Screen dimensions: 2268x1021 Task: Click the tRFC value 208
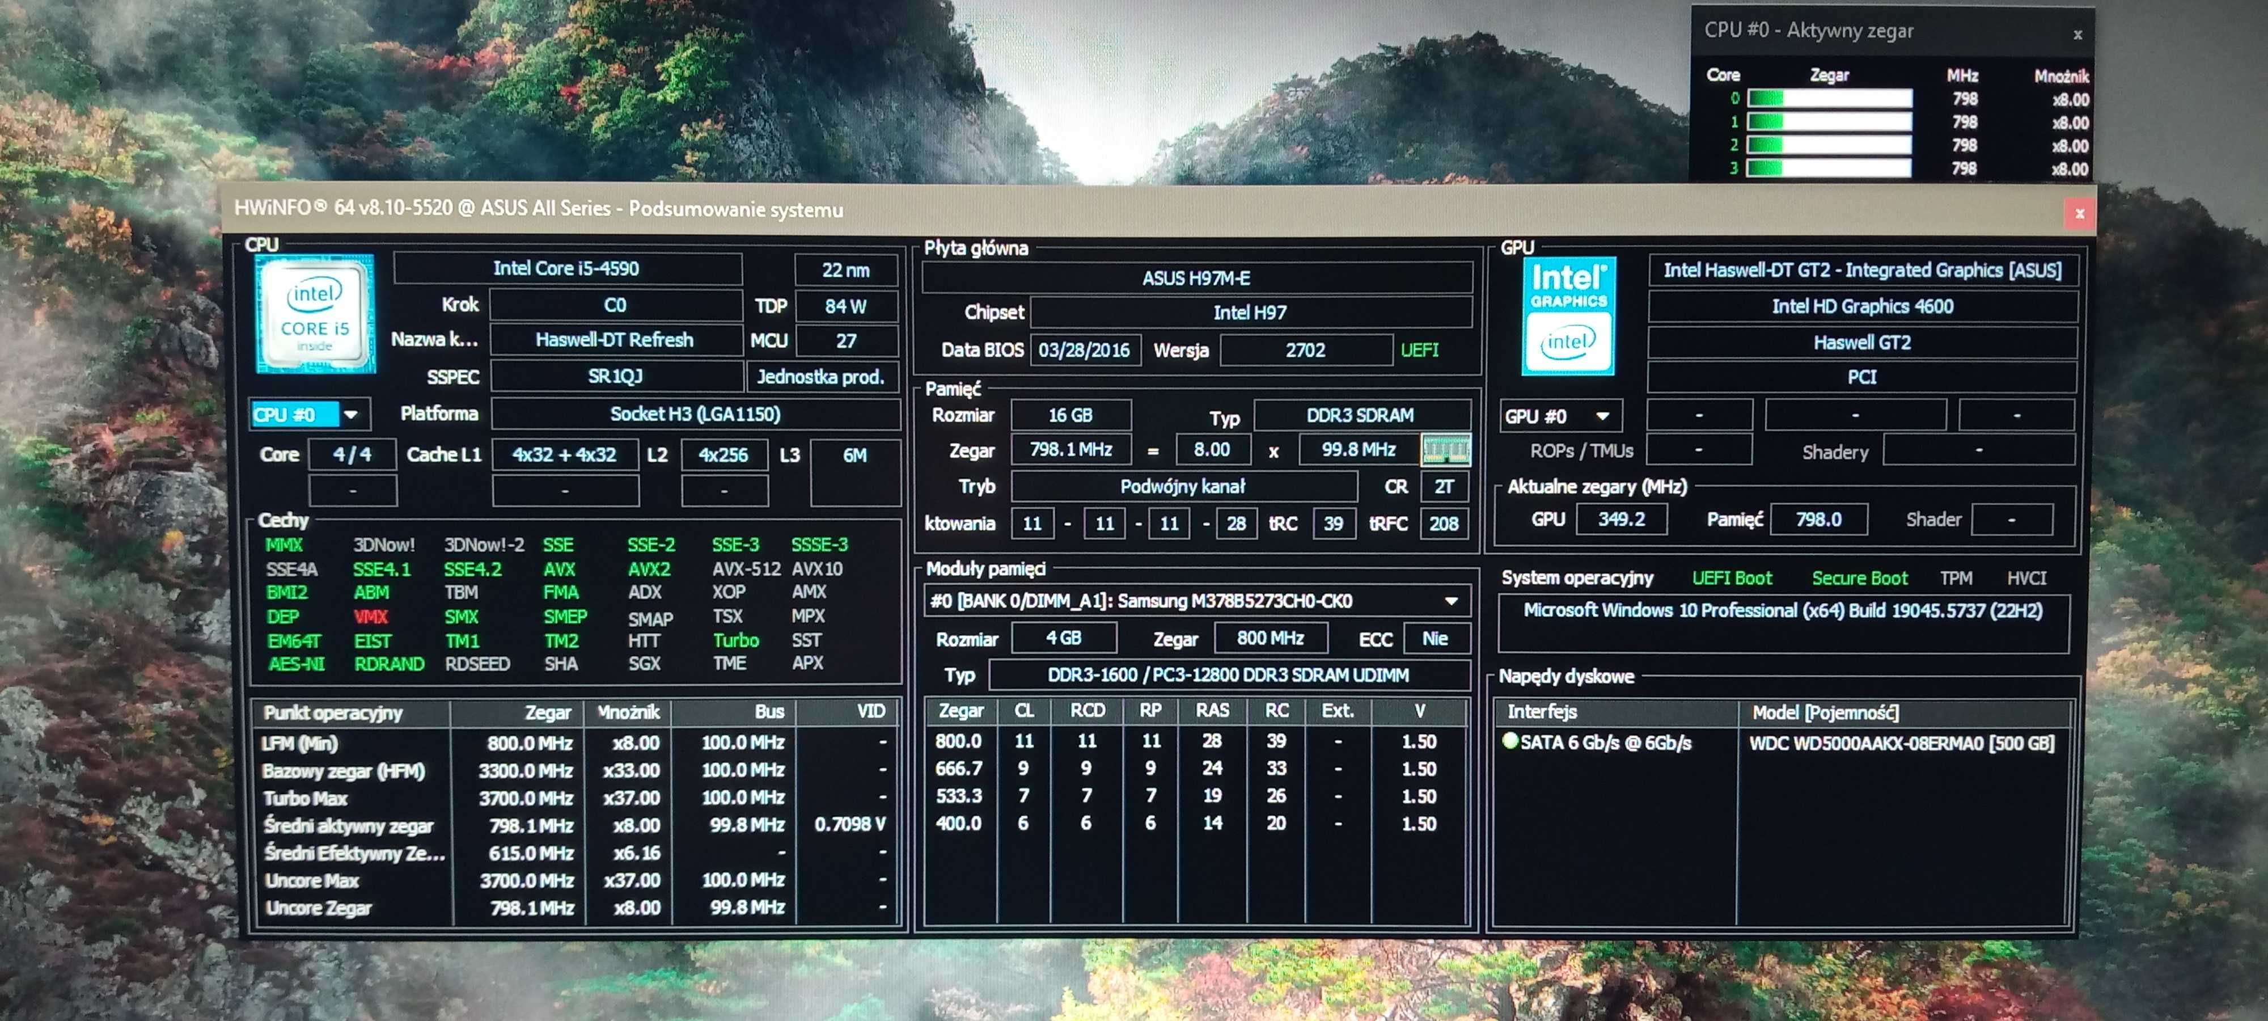click(x=1444, y=524)
